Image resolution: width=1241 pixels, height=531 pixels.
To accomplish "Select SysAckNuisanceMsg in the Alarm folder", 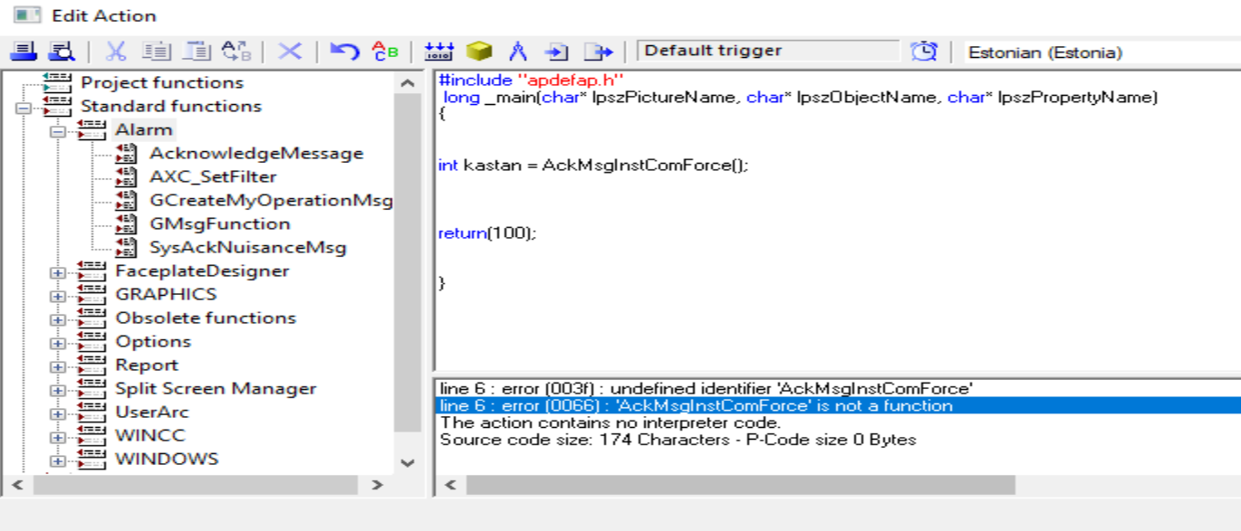I will 247,248.
